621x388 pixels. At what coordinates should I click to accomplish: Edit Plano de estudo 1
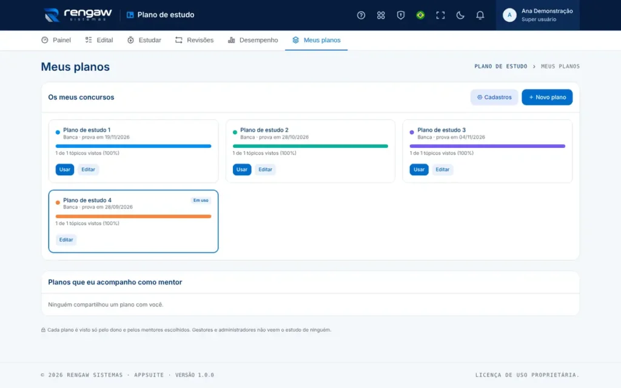tap(88, 170)
